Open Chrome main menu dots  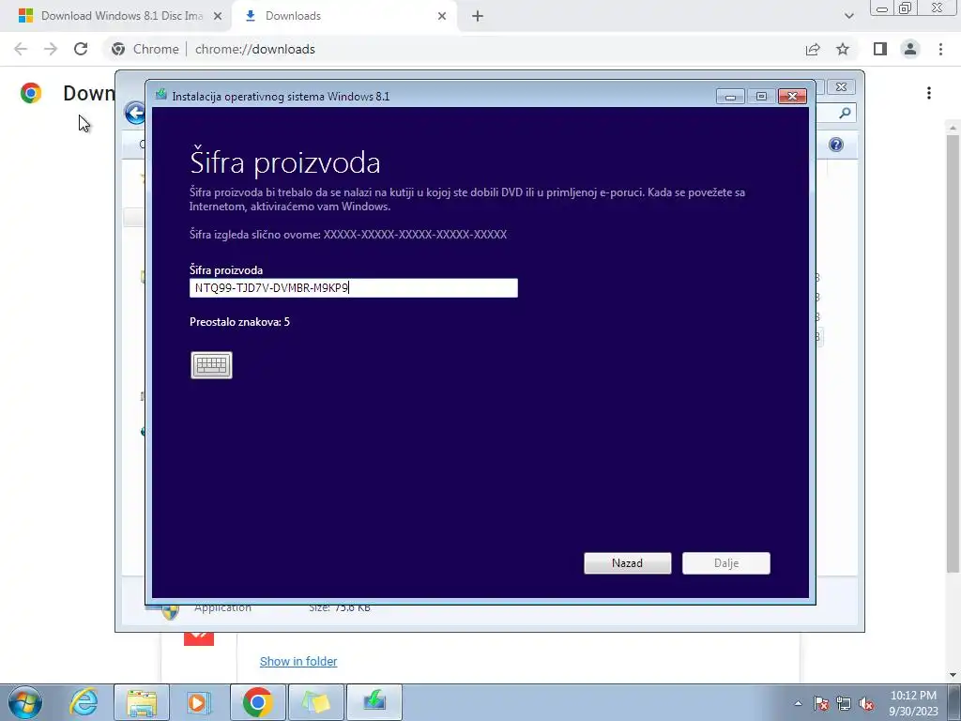click(940, 49)
